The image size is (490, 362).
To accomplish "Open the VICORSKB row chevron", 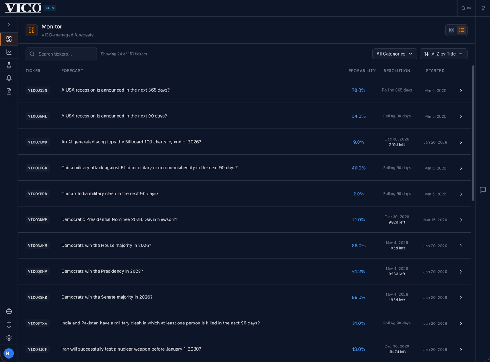I will [x=461, y=298].
